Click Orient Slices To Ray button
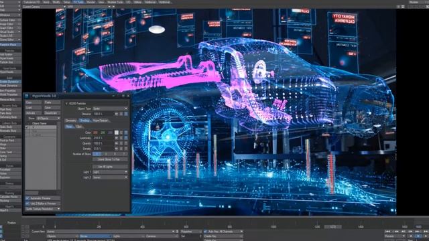Viewport: 429px width, 241px height. pyautogui.click(x=110, y=159)
